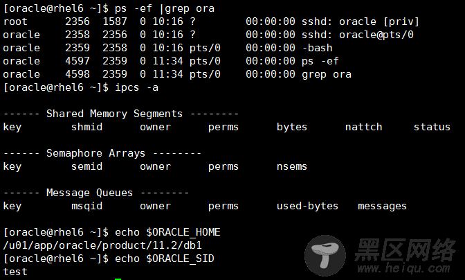Click the 'sshd: oracle [priv]' process entry
Image resolution: width=465 pixels, height=280 pixels.
click(361, 21)
